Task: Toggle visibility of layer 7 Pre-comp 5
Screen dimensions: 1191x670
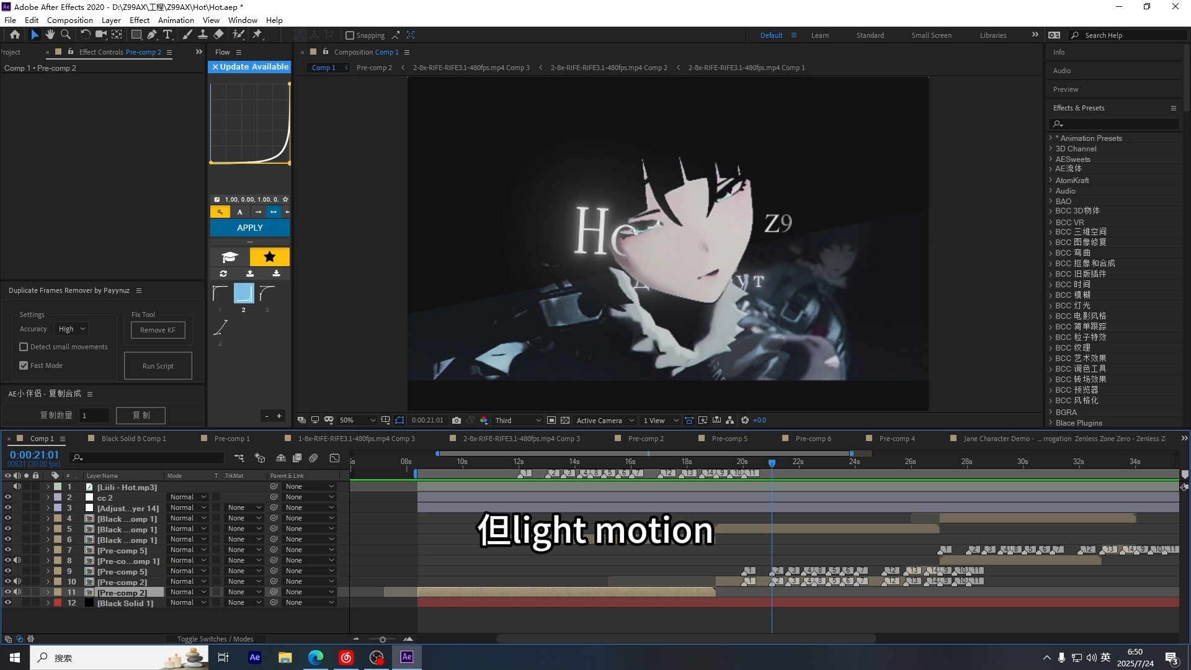Action: (7, 550)
